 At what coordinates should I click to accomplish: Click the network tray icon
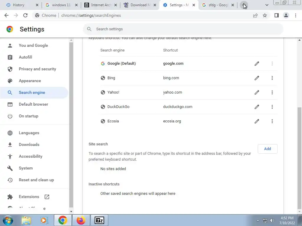tap(265, 220)
